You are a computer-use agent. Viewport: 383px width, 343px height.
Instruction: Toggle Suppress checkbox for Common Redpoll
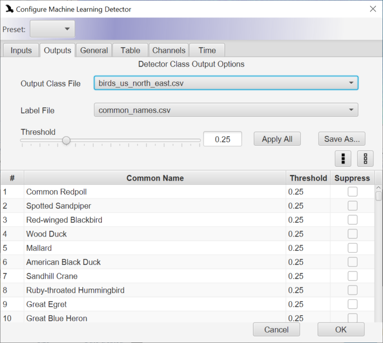click(x=353, y=192)
